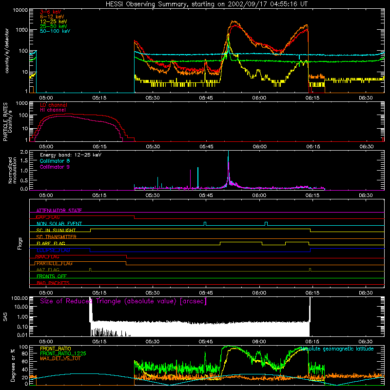Click the 05:30 time label under the Flags panel
The width and height of the screenshot is (390, 390).
click(153, 293)
